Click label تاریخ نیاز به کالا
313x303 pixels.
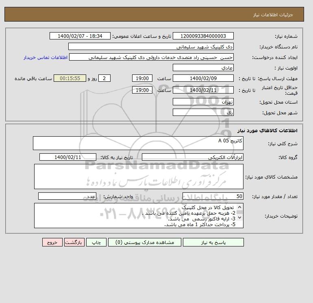click(x=117, y=157)
